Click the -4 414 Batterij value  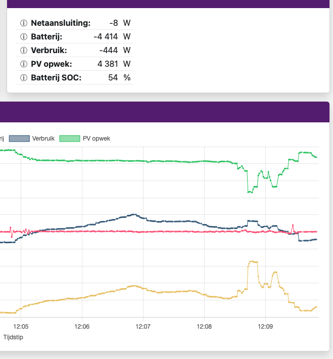pos(106,37)
